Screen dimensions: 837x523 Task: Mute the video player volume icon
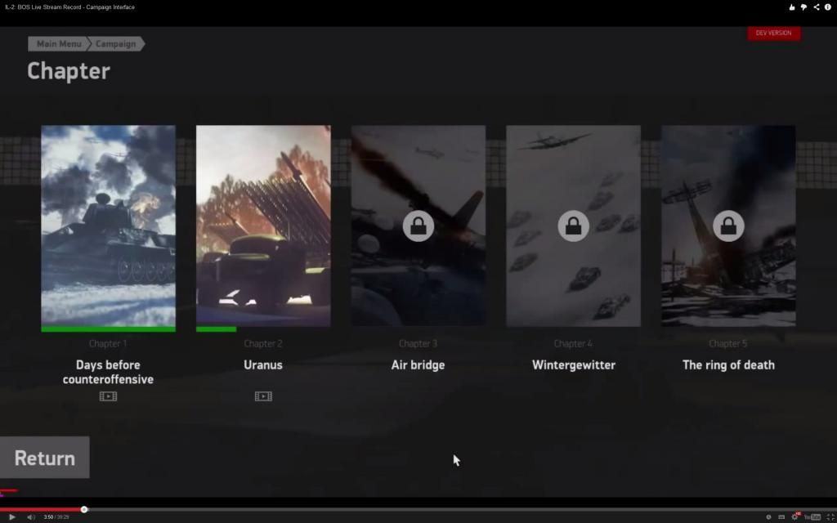[31, 517]
